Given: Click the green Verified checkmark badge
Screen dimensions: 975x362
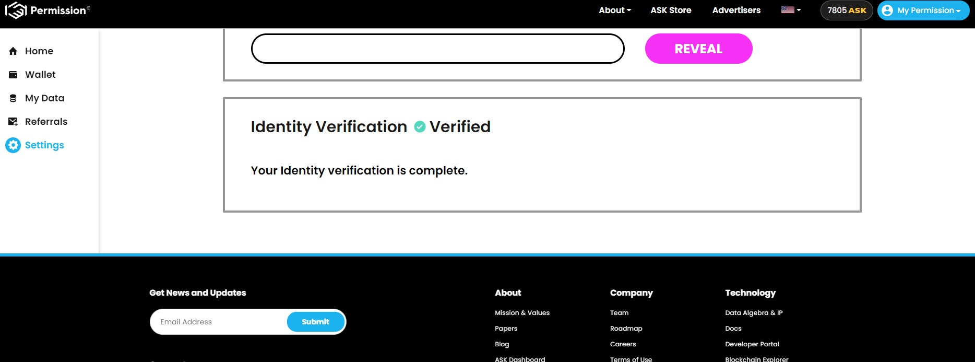Looking at the screenshot, I should [420, 127].
